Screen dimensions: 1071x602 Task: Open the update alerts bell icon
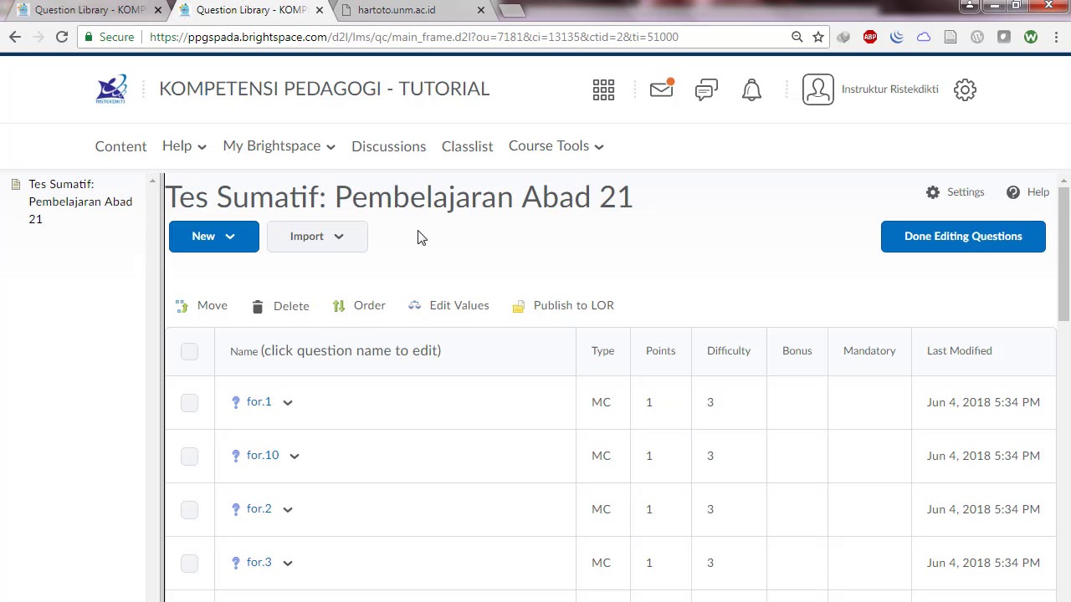coord(751,89)
